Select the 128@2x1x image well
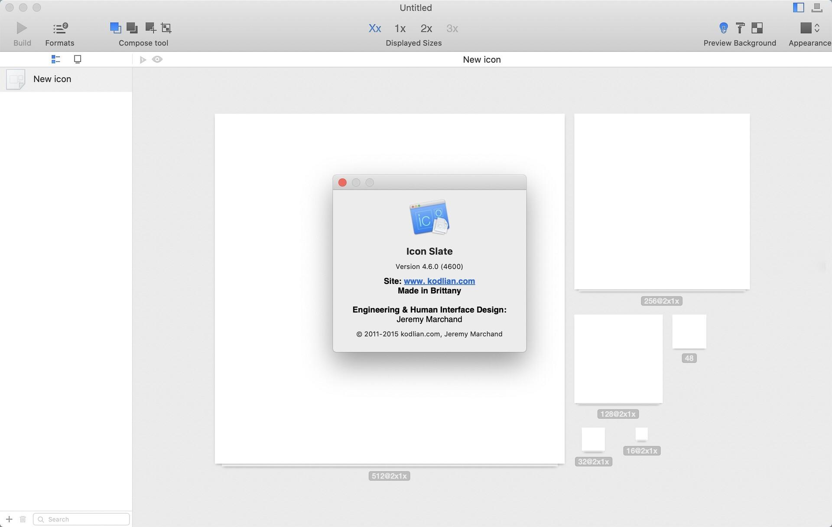 point(618,359)
